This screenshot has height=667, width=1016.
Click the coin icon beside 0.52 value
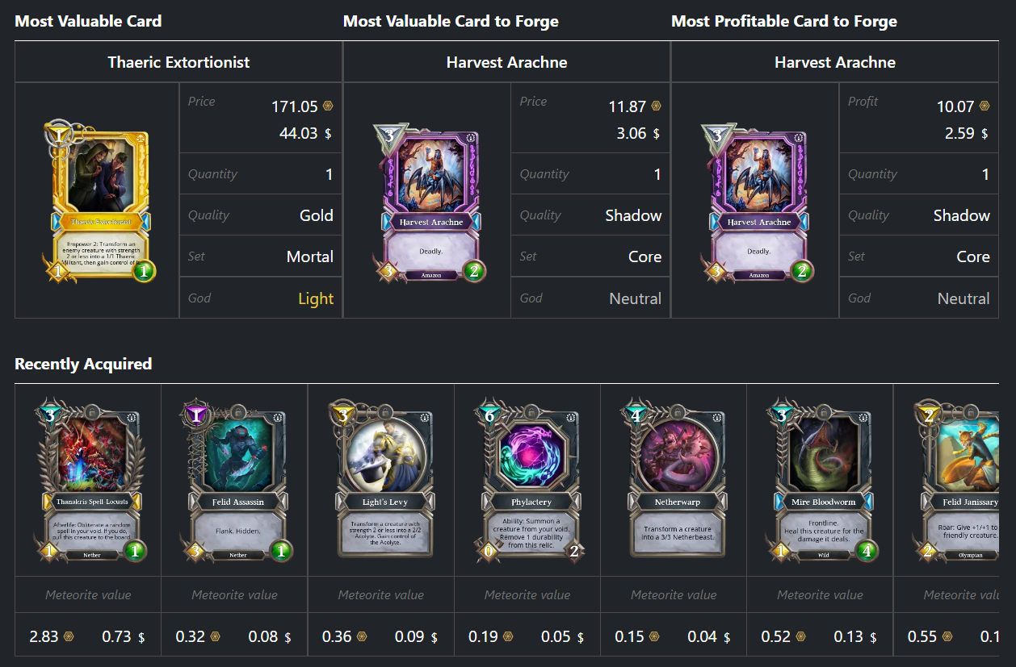click(x=800, y=636)
